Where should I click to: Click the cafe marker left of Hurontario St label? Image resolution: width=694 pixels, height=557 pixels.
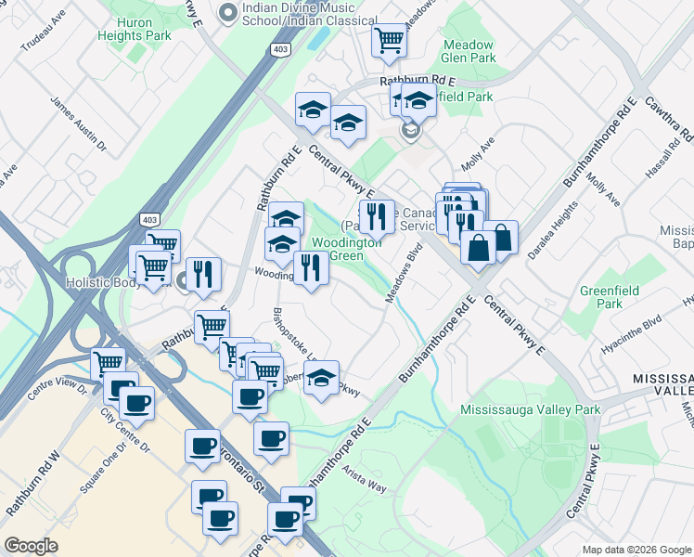click(202, 447)
